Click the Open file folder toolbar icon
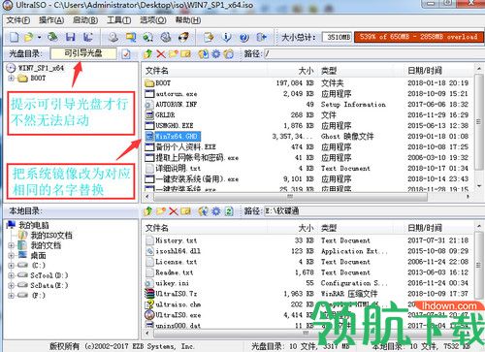Image resolution: width=485 pixels, height=352 pixels. pos(29,37)
